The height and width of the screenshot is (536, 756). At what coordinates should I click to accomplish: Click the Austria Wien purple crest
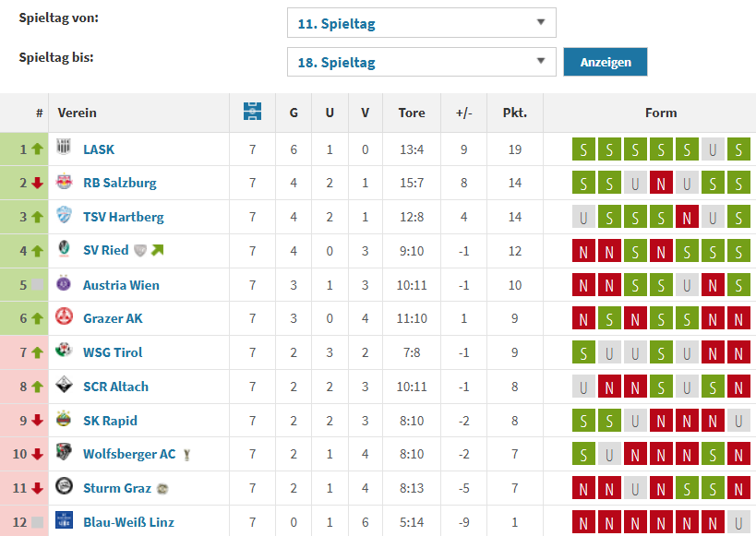coord(65,284)
